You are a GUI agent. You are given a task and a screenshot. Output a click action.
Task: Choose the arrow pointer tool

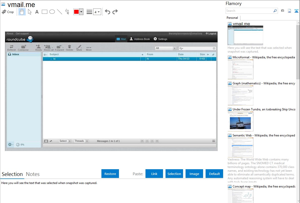pyautogui.click(x=30, y=12)
